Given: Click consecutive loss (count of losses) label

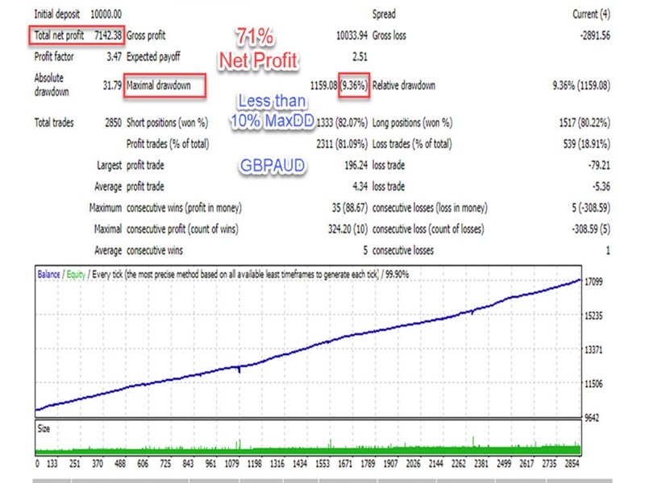Looking at the screenshot, I should coord(428,229).
